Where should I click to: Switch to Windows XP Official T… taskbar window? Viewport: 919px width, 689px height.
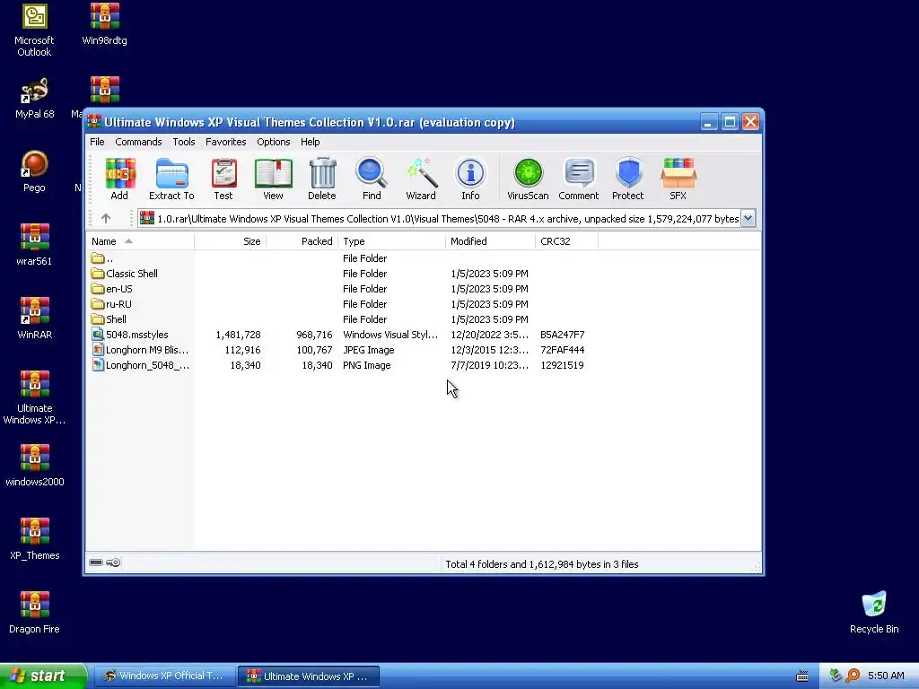pyautogui.click(x=165, y=676)
